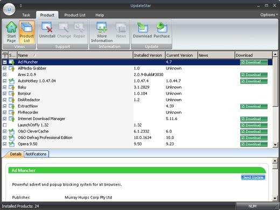280x210 pixels.
Task: Open the quick access toolbar customize arrow
Action: (x=20, y=5)
